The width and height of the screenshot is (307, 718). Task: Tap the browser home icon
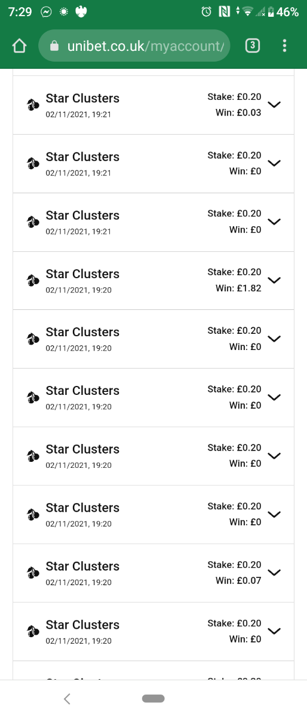(x=20, y=46)
